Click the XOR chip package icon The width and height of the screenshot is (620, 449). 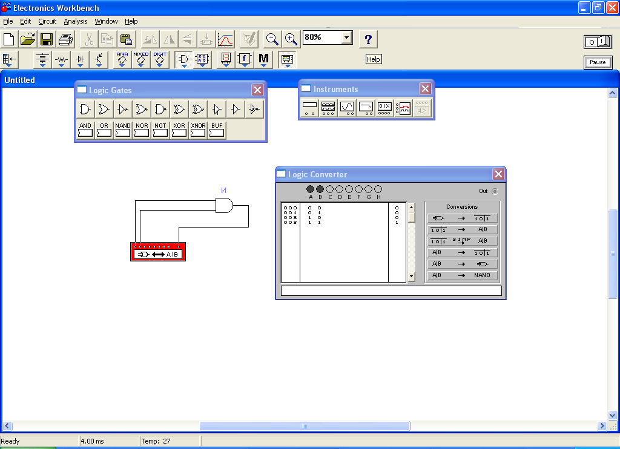point(179,129)
